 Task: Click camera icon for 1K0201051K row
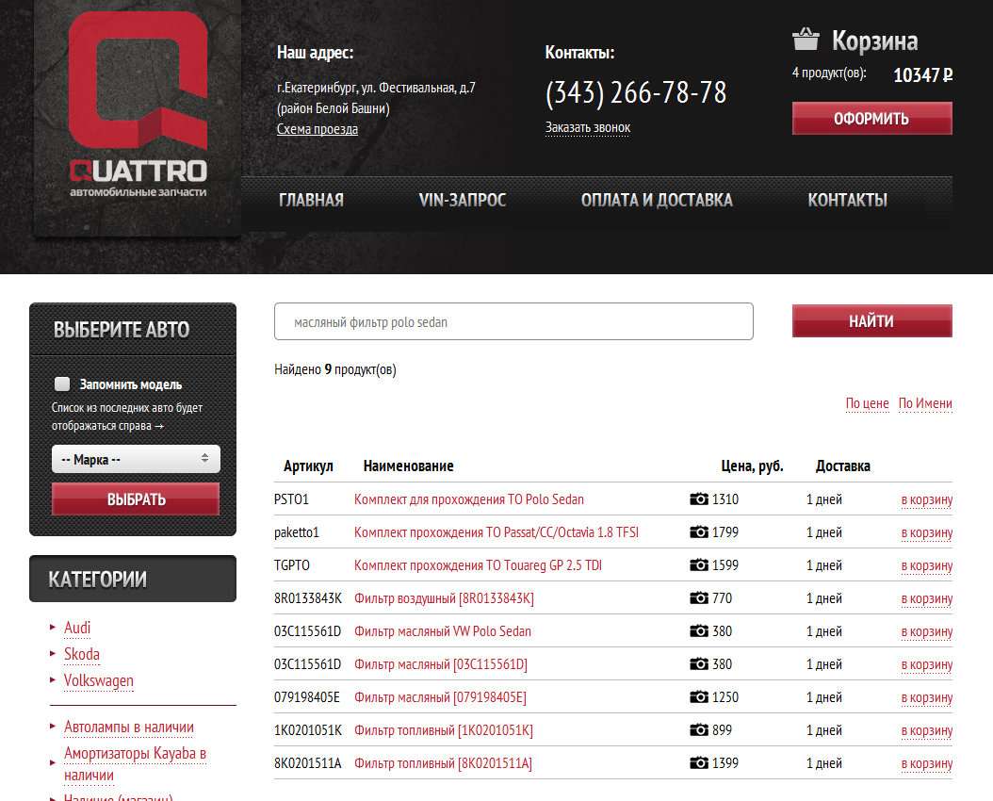pyautogui.click(x=699, y=729)
